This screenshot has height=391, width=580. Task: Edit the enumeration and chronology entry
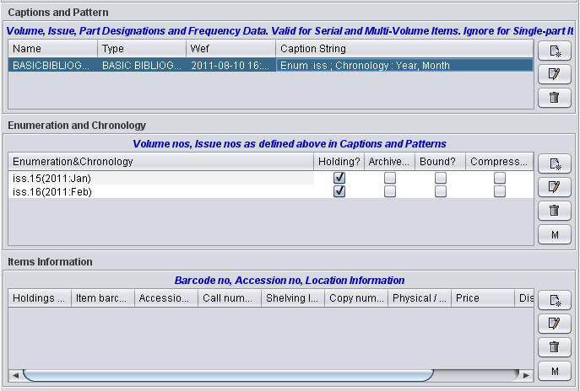[x=554, y=187]
